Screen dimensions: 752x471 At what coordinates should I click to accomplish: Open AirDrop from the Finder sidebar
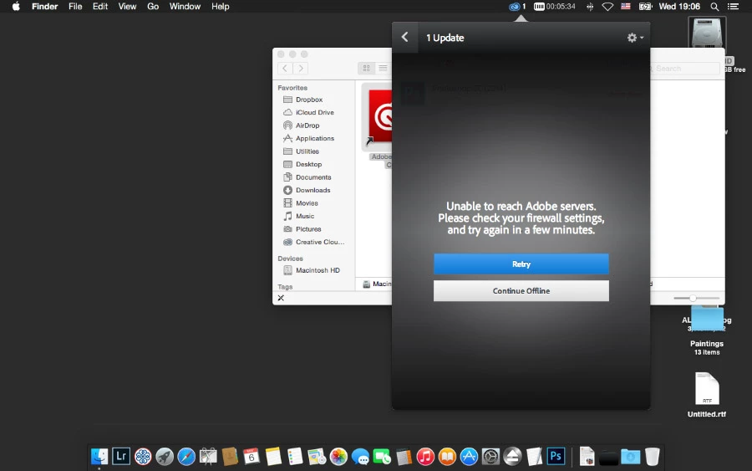click(x=307, y=125)
